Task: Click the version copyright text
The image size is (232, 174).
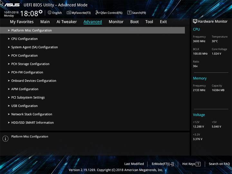Action: tap(116, 170)
